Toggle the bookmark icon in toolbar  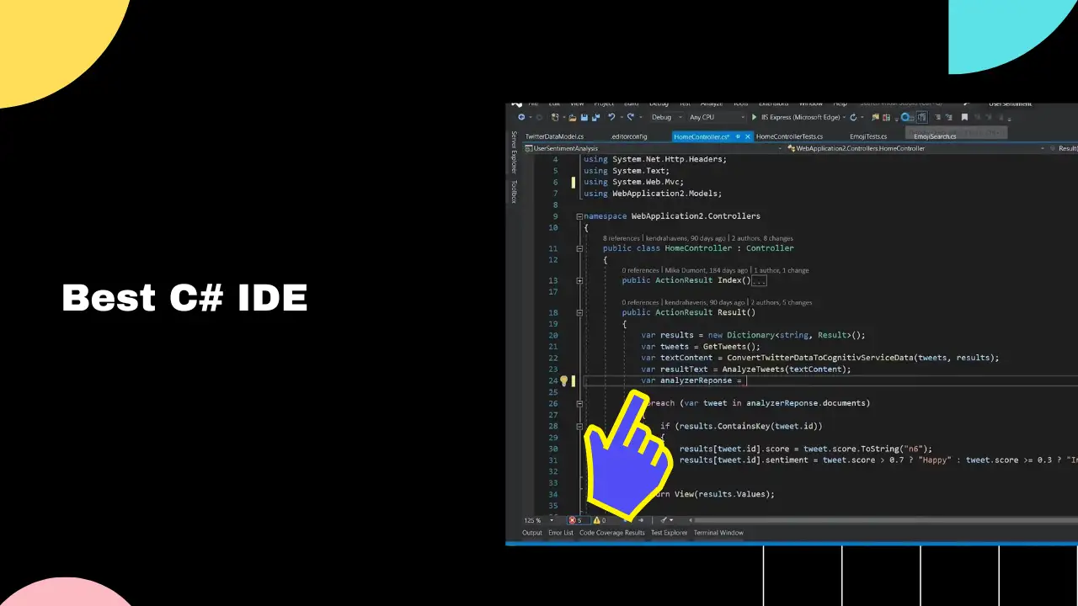click(x=964, y=117)
